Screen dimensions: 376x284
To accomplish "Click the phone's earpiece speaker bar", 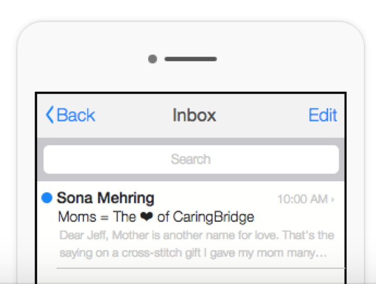I will click(191, 59).
